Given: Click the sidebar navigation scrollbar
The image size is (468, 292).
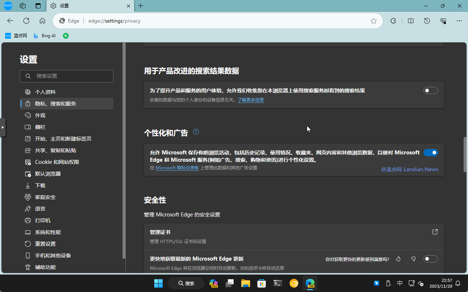Looking at the screenshot, I should point(124,150).
